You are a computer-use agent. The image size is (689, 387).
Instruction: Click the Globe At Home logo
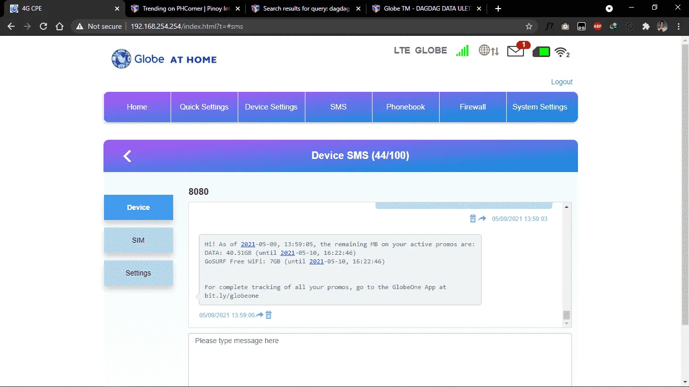(164, 59)
